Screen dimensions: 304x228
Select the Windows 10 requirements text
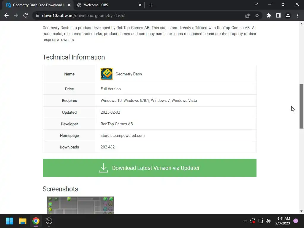pyautogui.click(x=149, y=100)
